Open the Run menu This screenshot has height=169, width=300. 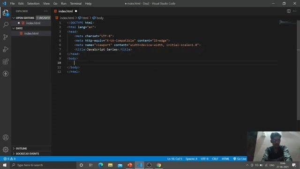click(x=64, y=3)
